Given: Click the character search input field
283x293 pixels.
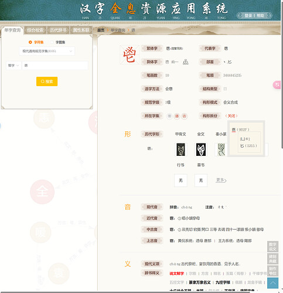Looking at the screenshot, I should 55,66.
